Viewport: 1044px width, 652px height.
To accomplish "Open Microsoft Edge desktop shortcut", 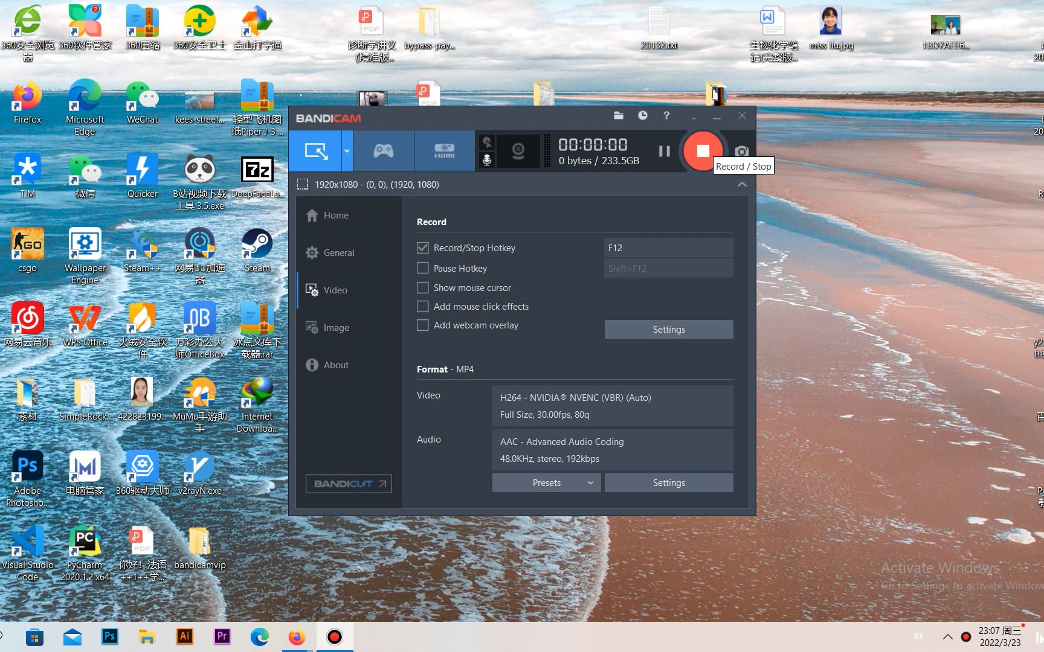I will (85, 107).
